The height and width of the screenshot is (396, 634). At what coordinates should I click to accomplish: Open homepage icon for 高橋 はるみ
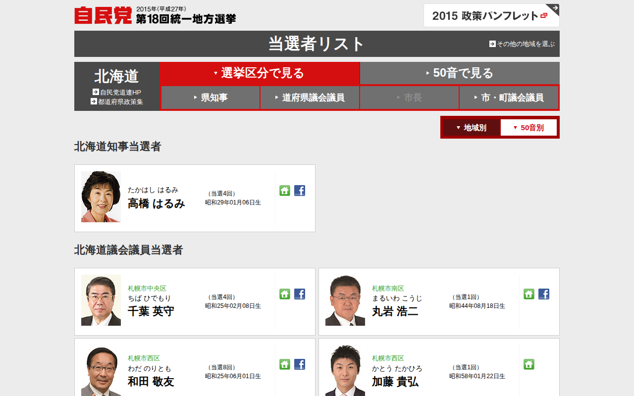[285, 191]
